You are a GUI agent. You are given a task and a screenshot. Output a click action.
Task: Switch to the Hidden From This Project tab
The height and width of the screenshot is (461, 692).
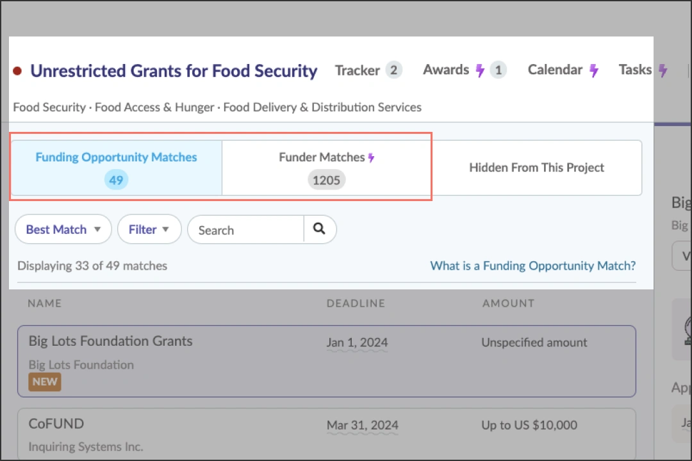point(536,168)
